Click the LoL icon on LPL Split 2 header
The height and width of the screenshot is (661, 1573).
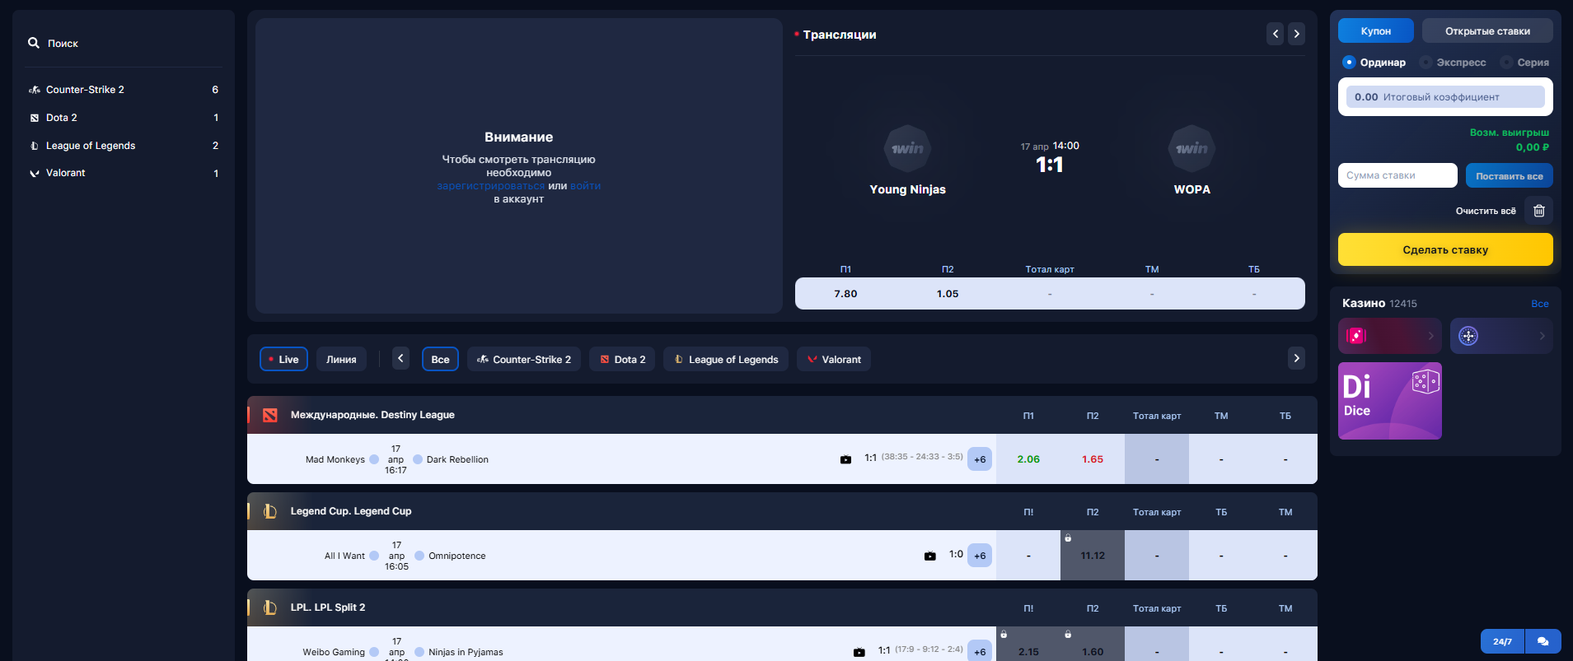coord(270,607)
